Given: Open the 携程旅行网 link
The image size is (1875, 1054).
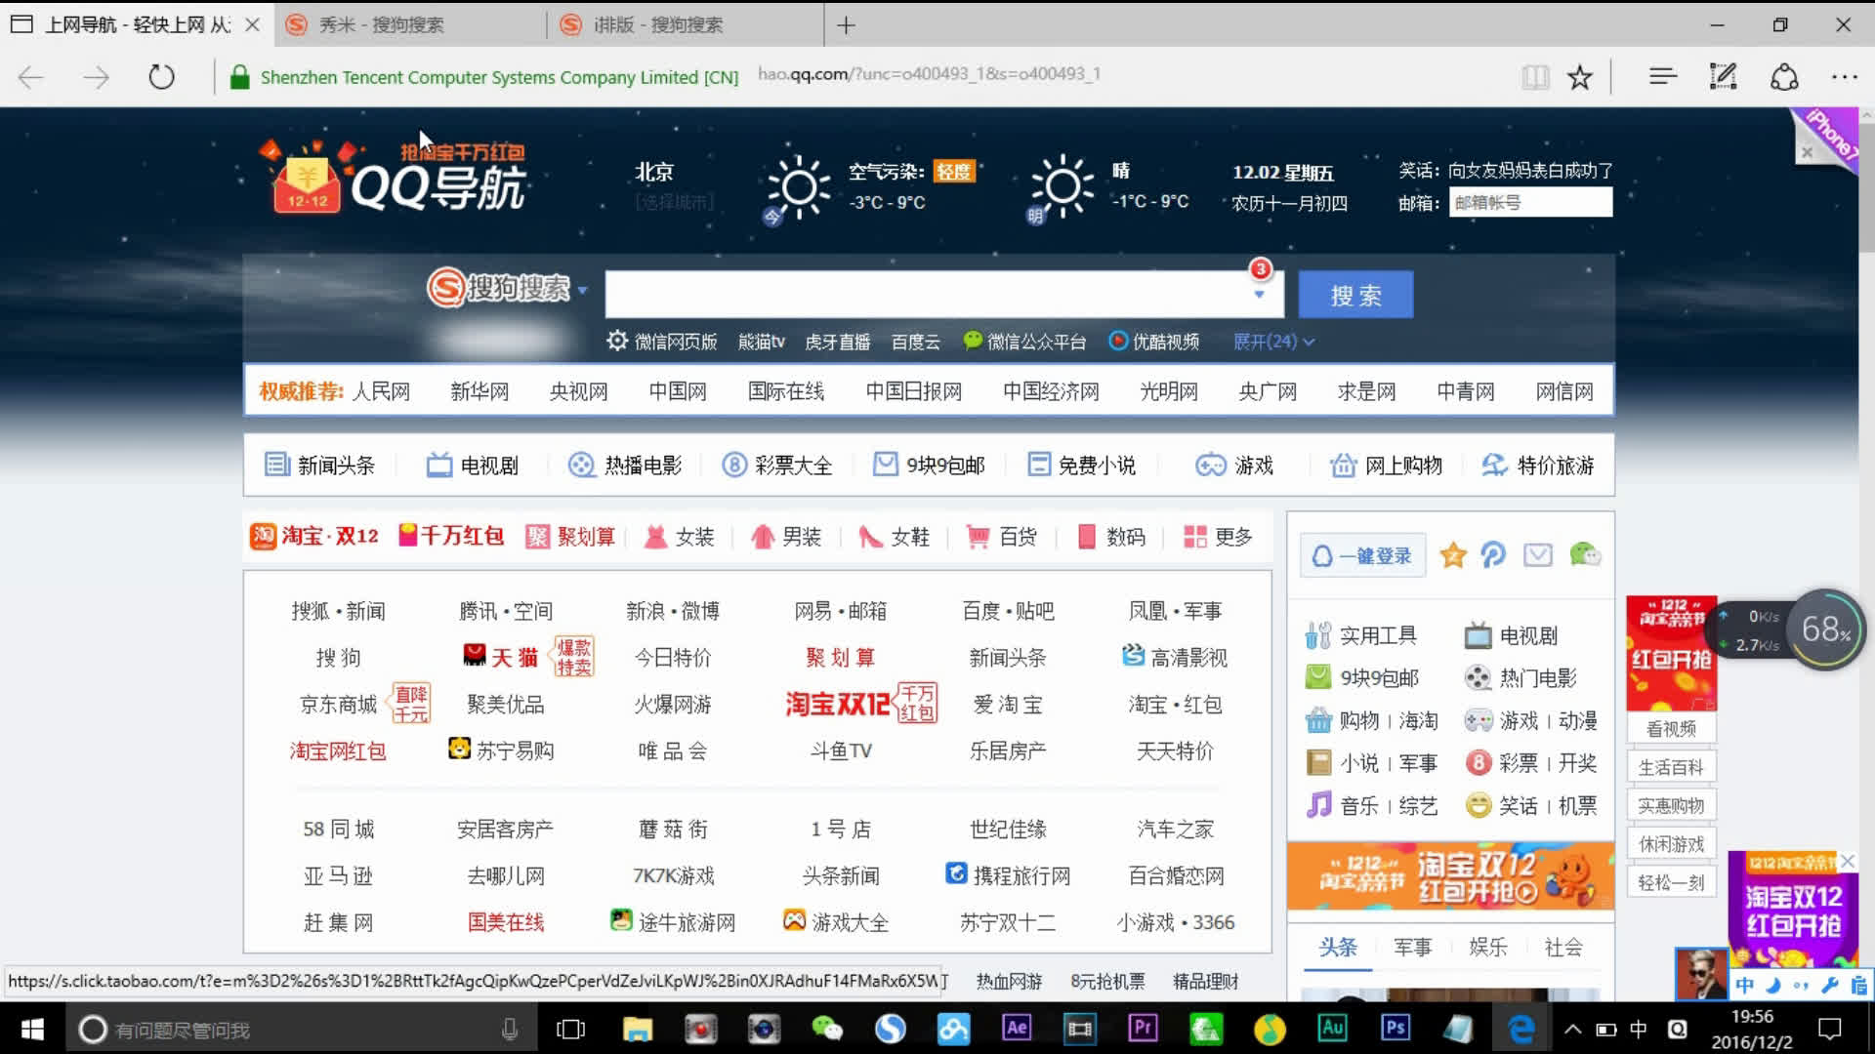Looking at the screenshot, I should coord(1021,875).
